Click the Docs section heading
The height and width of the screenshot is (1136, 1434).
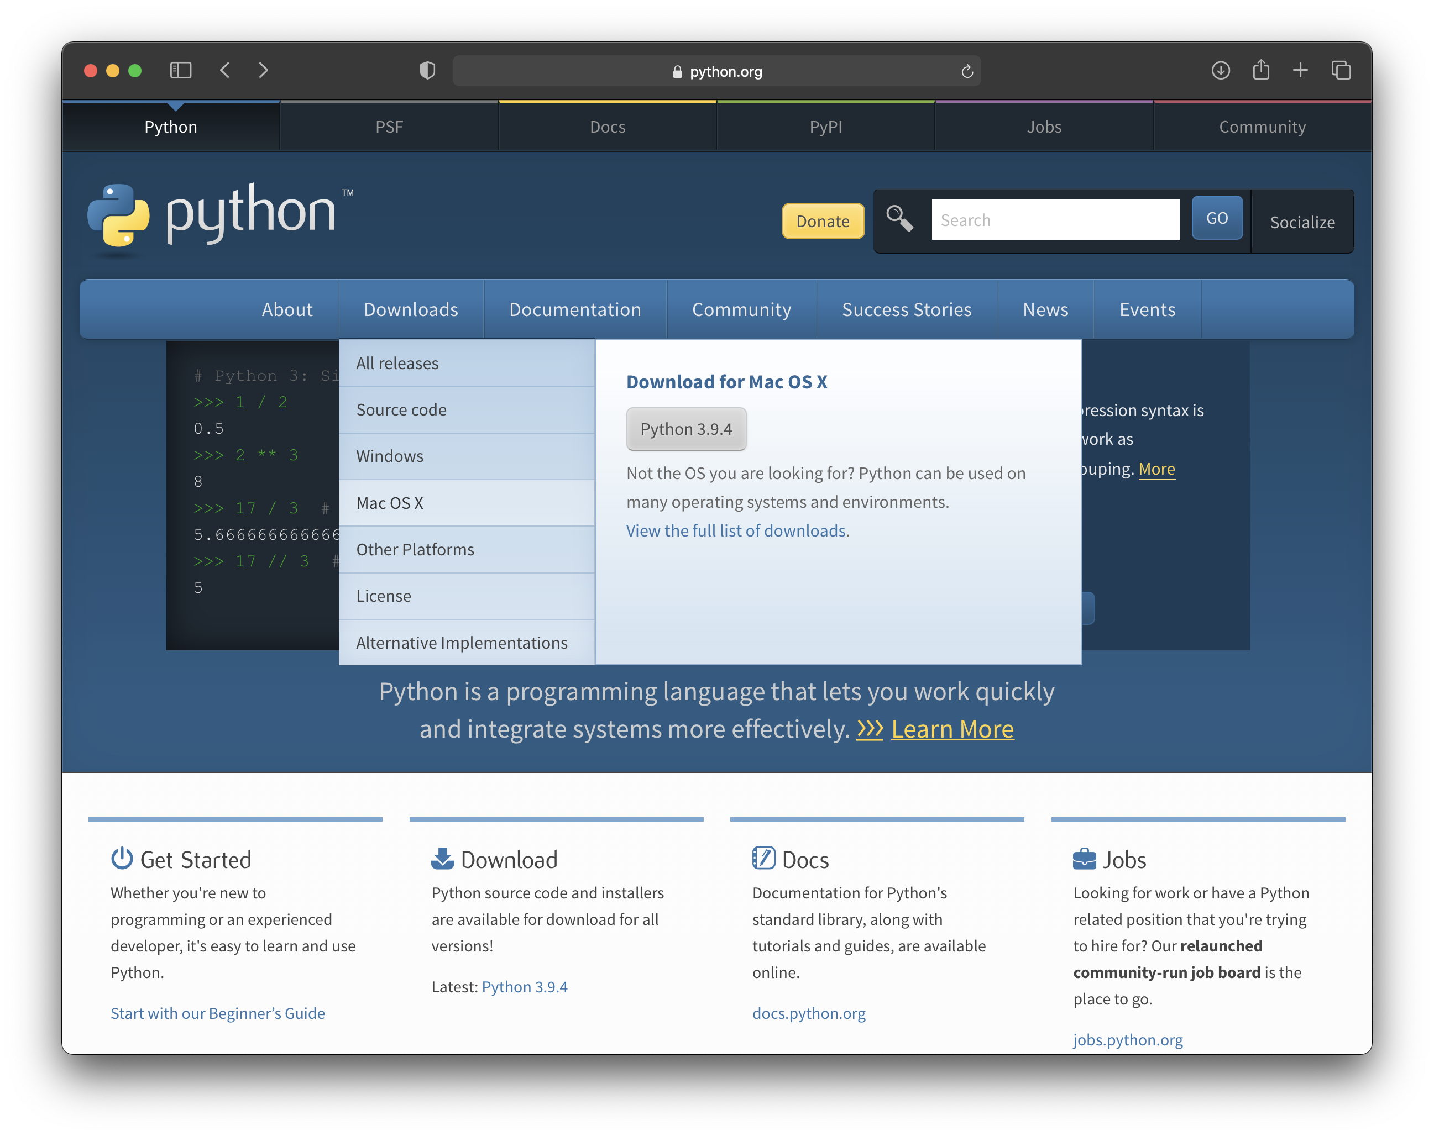coord(805,860)
